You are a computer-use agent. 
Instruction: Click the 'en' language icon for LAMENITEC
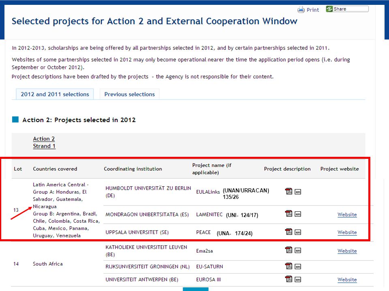(x=298, y=214)
